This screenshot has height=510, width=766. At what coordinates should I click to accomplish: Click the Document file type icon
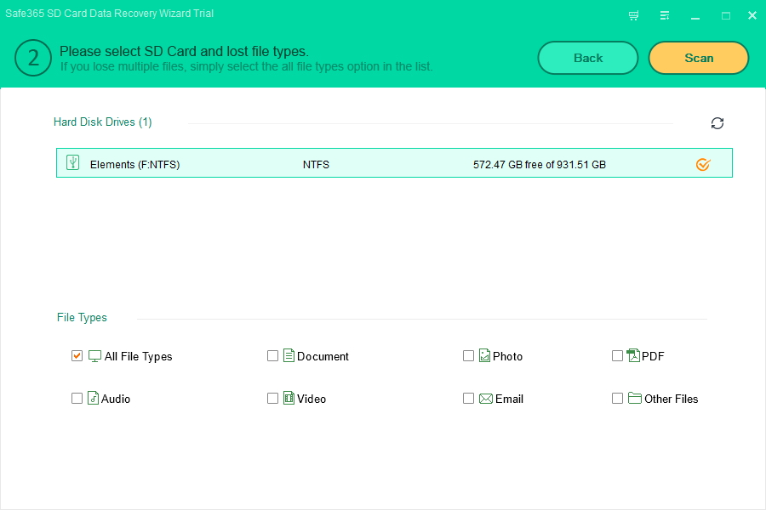pyautogui.click(x=289, y=355)
